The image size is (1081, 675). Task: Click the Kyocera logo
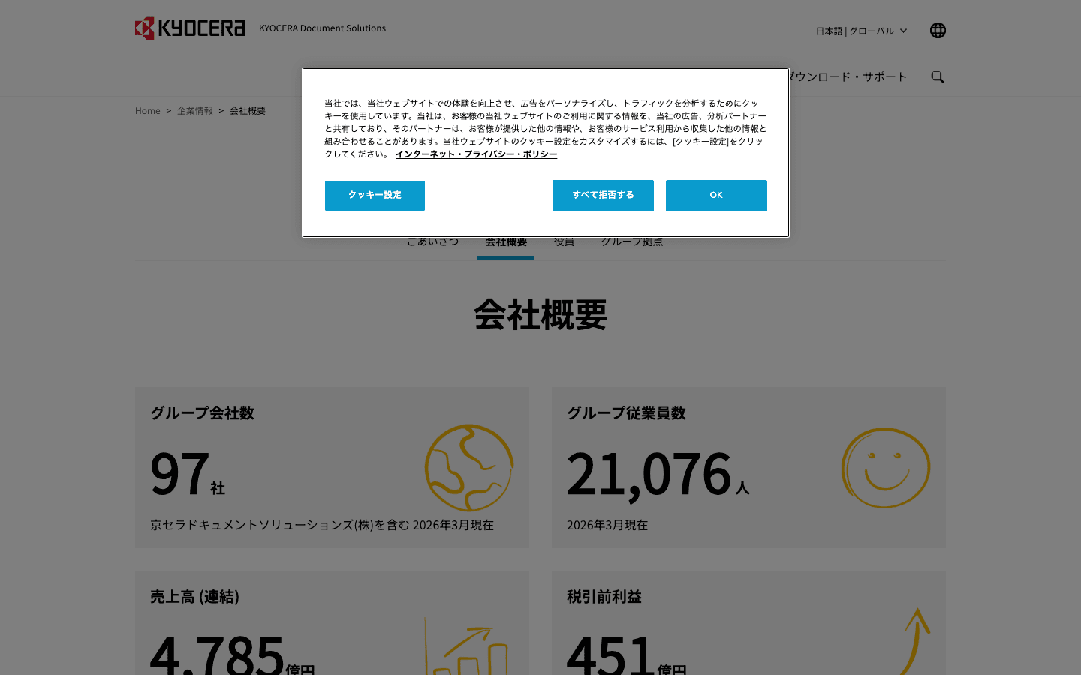(190, 28)
